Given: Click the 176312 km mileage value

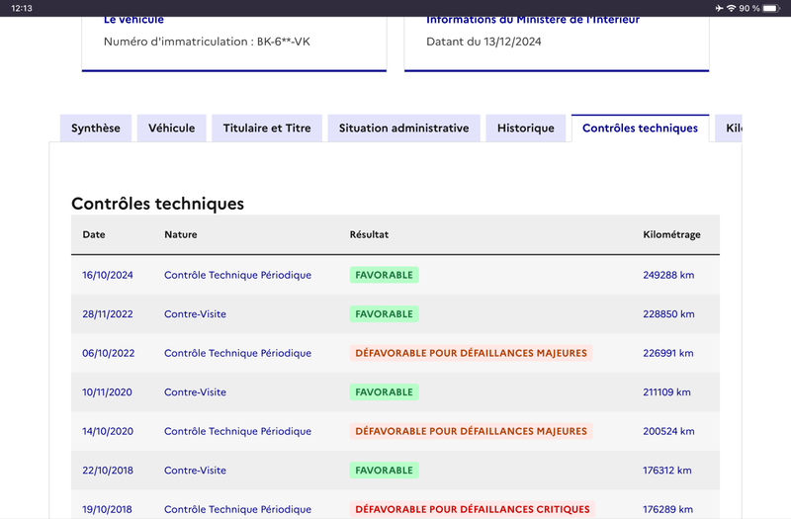Looking at the screenshot, I should point(666,471).
